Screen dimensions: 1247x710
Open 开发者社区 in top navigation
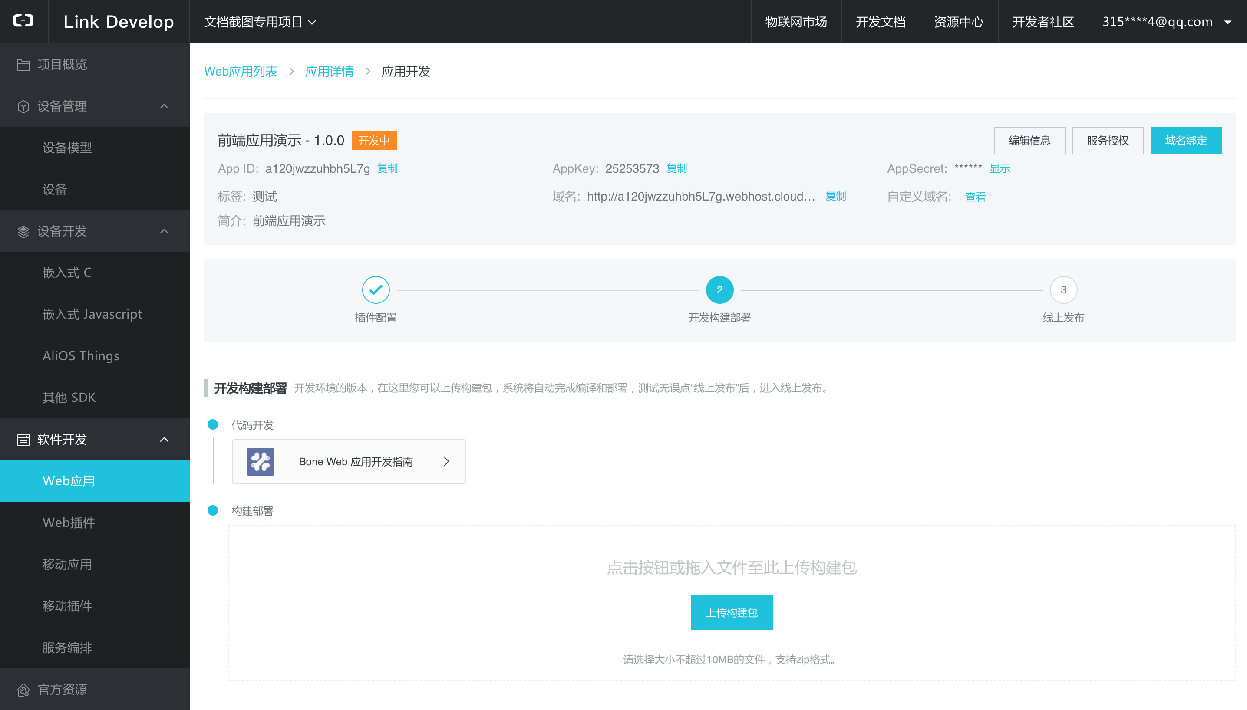(1043, 22)
